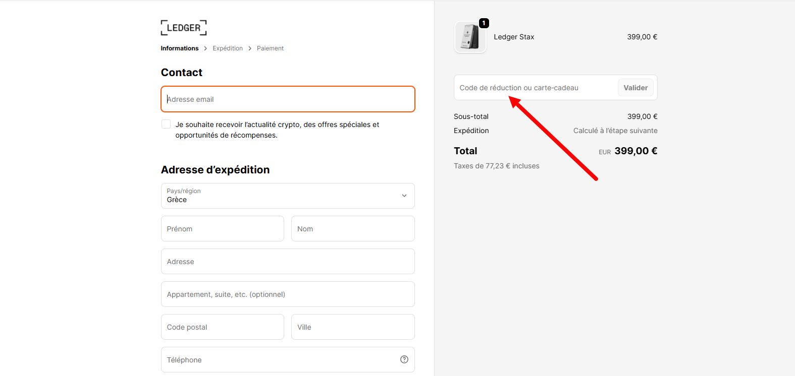Click 'Calculé à l'étape suivante' text

pos(615,131)
